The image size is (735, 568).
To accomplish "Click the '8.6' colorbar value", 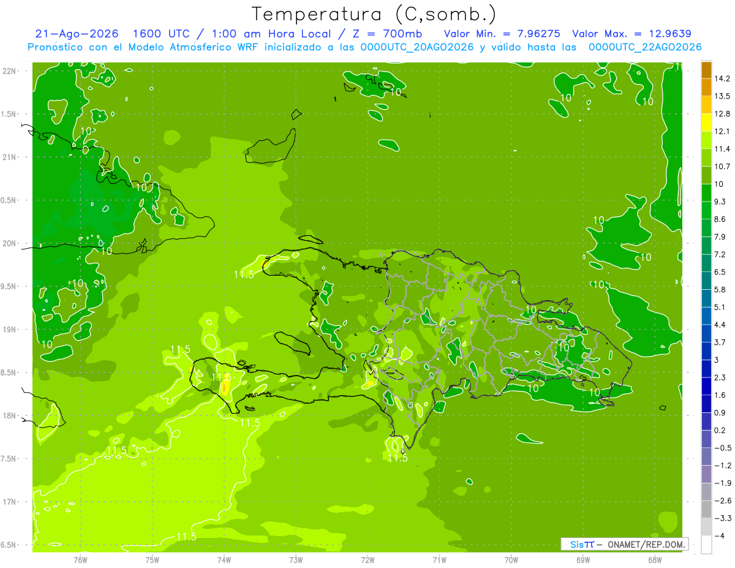I will point(720,219).
